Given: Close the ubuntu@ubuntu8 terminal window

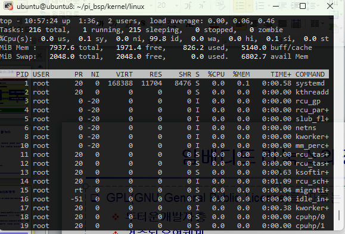Looking at the screenshot, I should (x=330, y=6).
